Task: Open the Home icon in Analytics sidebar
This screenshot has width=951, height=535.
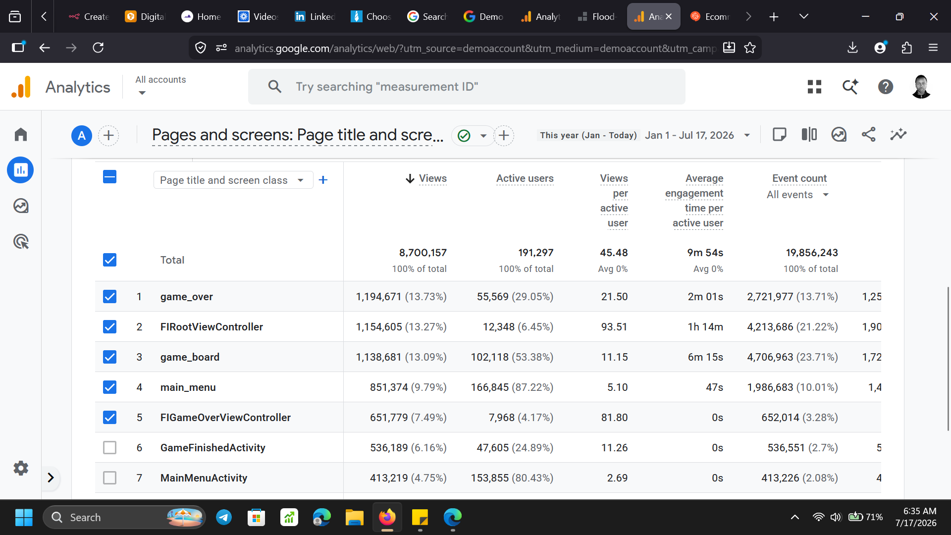Action: click(x=21, y=134)
